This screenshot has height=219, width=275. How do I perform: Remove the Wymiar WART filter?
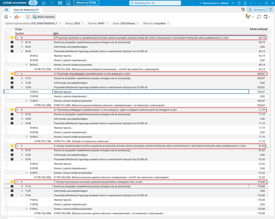pos(107,23)
